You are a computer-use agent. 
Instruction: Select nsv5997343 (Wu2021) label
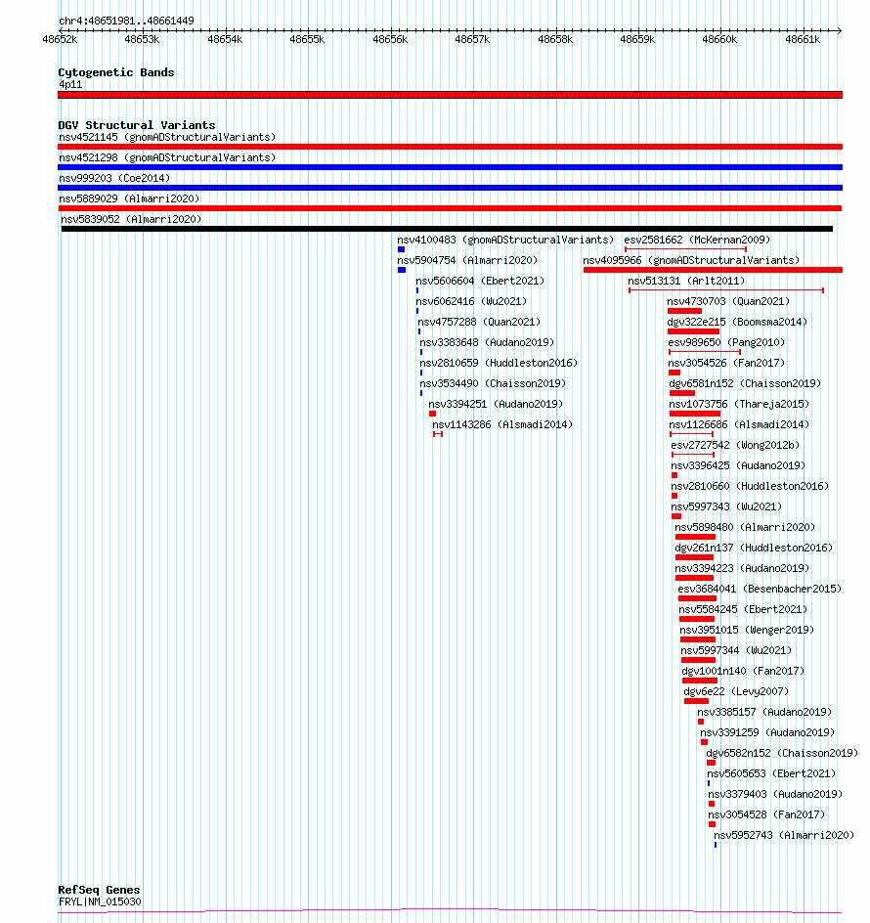tap(726, 508)
